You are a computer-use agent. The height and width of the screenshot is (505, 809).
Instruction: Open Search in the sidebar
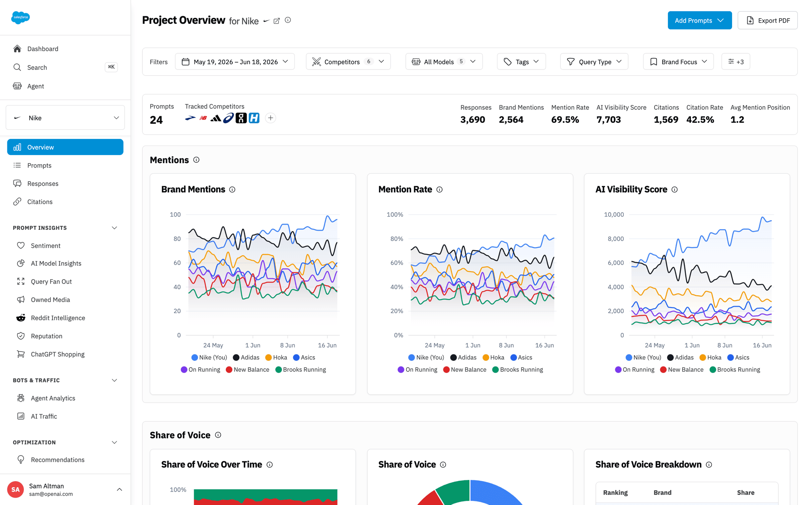[65, 67]
